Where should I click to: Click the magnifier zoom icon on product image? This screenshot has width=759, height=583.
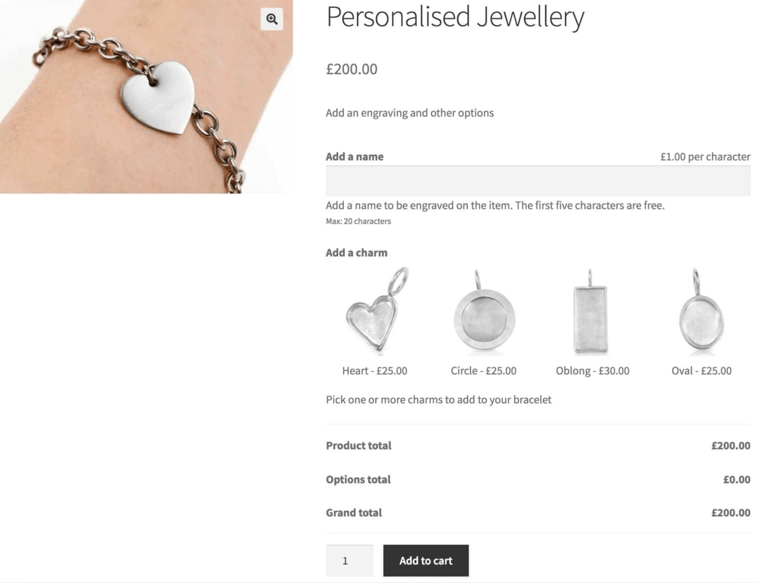click(x=272, y=19)
